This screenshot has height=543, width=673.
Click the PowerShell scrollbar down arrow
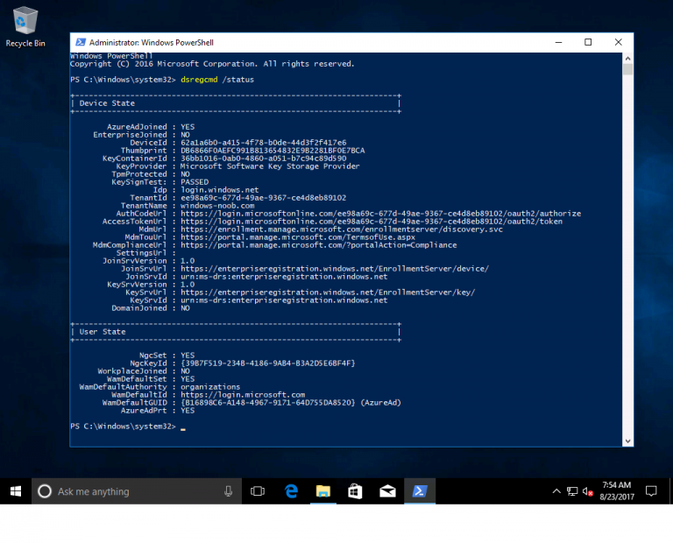(x=627, y=441)
